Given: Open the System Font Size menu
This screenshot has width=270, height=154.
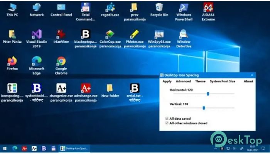Looking at the screenshot, I should [223, 81].
